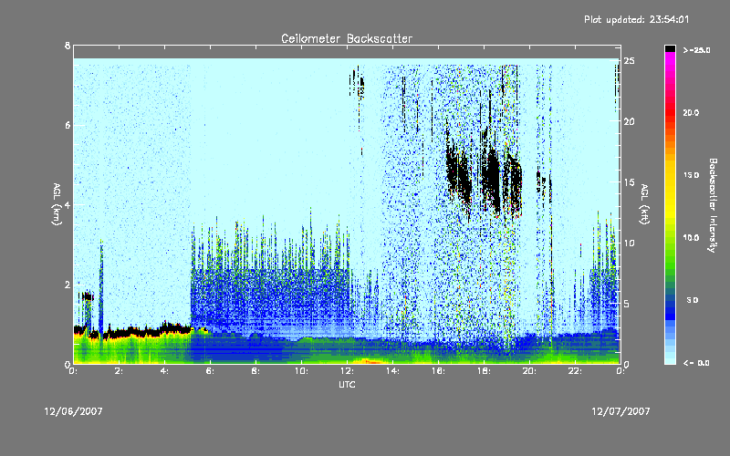Click the red region of the colorbar near 20.0
The height and width of the screenshot is (456, 730).
[x=670, y=113]
